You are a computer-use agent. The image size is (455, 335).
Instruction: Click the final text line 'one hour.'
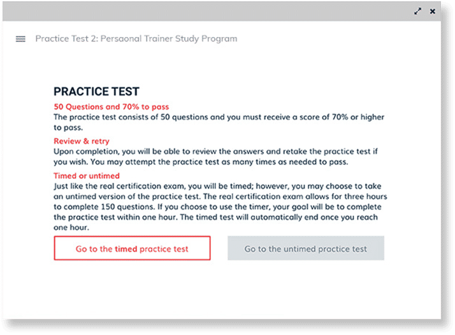tap(71, 227)
